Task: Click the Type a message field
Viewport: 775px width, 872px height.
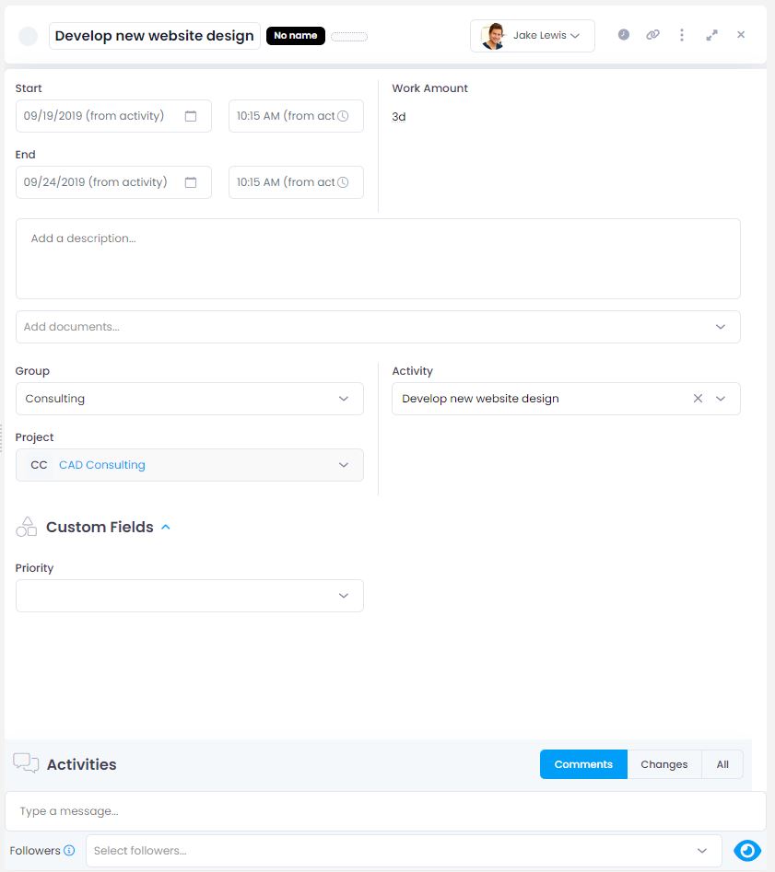Action: [385, 811]
